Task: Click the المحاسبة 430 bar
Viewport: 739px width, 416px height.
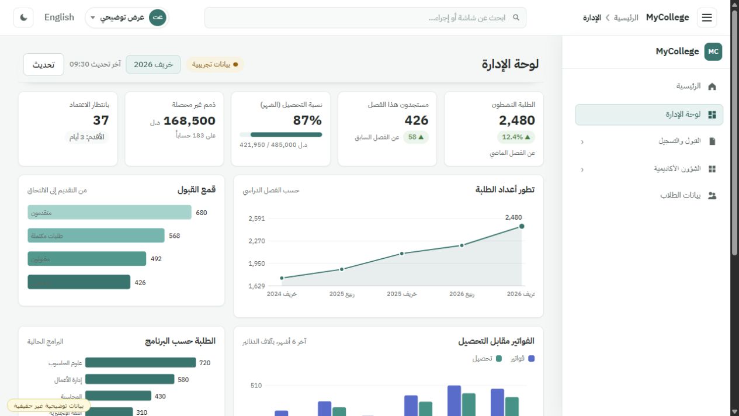Action: pos(118,396)
